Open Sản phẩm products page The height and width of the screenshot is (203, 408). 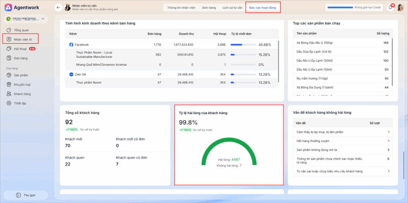[21, 75]
